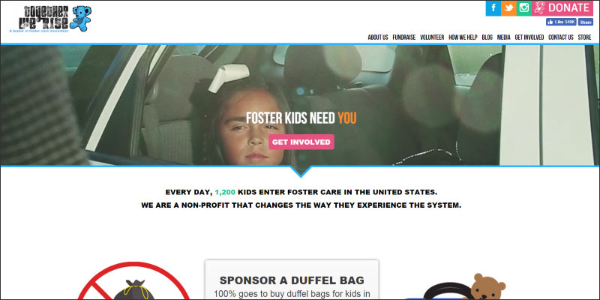Click the Together We Rise logo

tap(50, 19)
